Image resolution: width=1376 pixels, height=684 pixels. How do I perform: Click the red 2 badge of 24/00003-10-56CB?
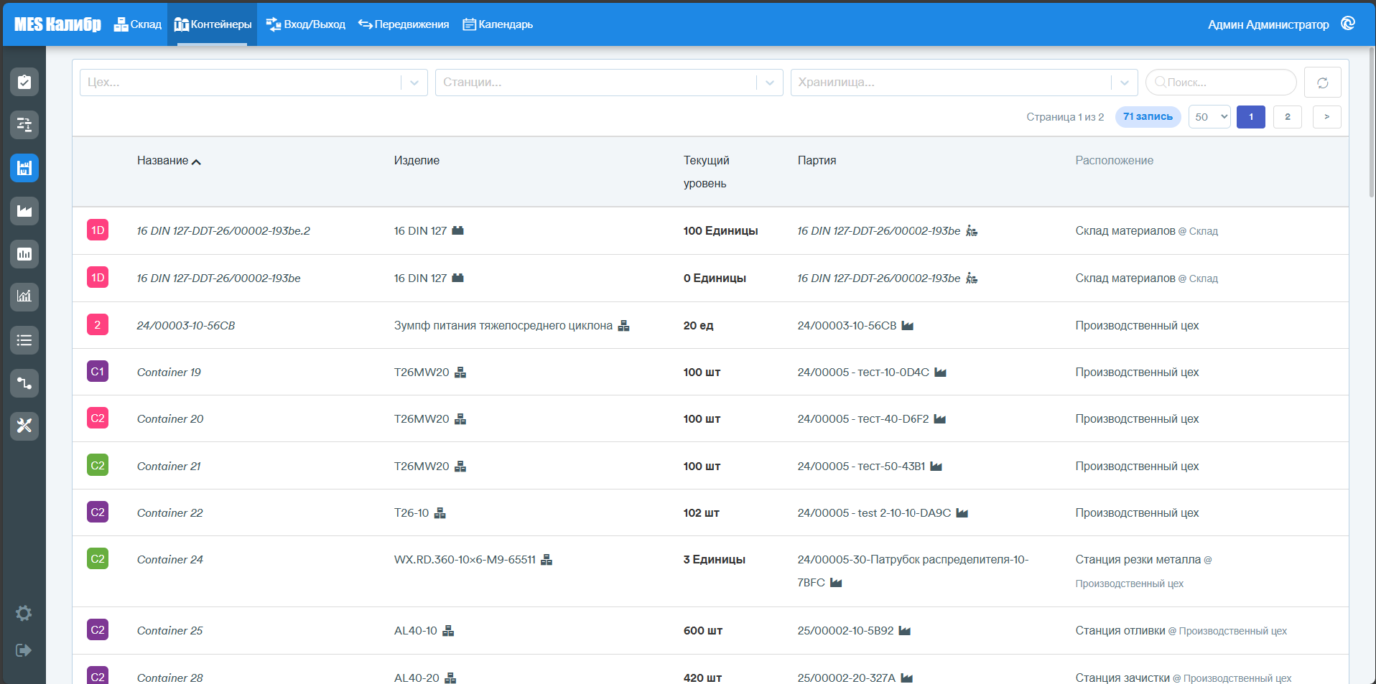(98, 324)
